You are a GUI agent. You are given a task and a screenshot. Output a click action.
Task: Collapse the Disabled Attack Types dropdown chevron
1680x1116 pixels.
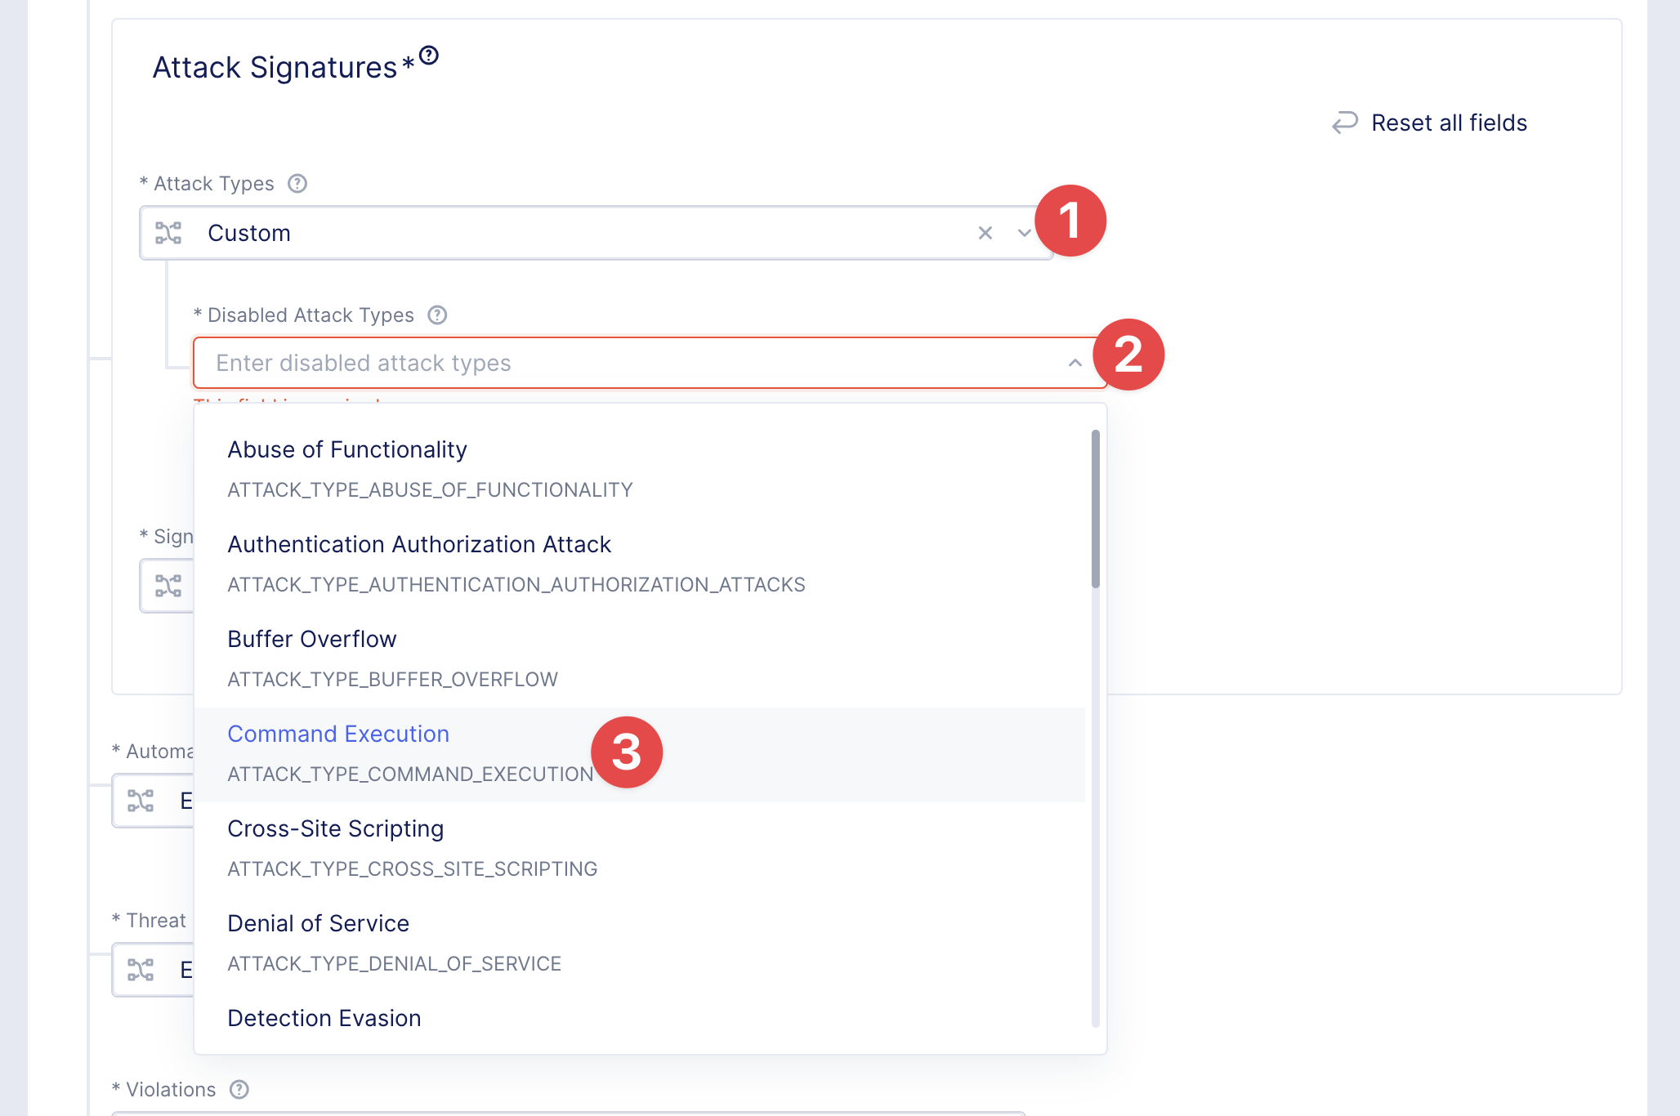(x=1075, y=363)
